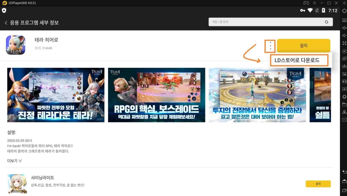
Task: Click the battery charging status icon
Action: [323, 10]
